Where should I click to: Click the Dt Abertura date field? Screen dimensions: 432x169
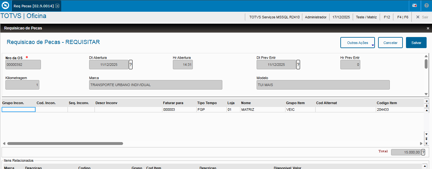pyautogui.click(x=109, y=65)
